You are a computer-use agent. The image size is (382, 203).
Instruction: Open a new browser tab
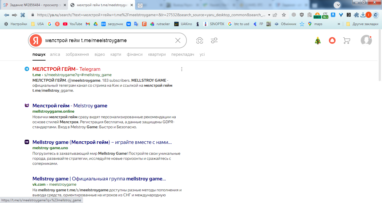tap(140, 5)
